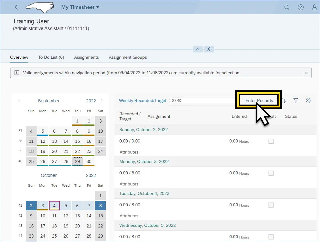This screenshot has width=320, height=242.
Task: Go to next month in calendar
Action: [x=101, y=101]
